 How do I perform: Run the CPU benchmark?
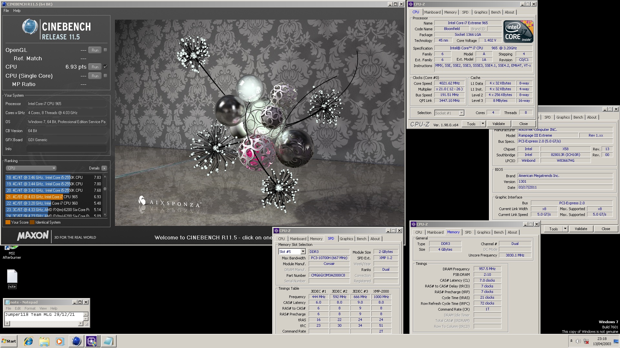pos(95,67)
